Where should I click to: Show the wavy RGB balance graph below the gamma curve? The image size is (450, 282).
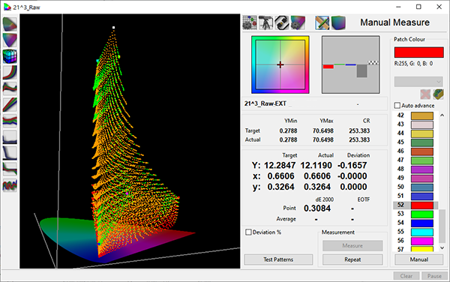10,88
